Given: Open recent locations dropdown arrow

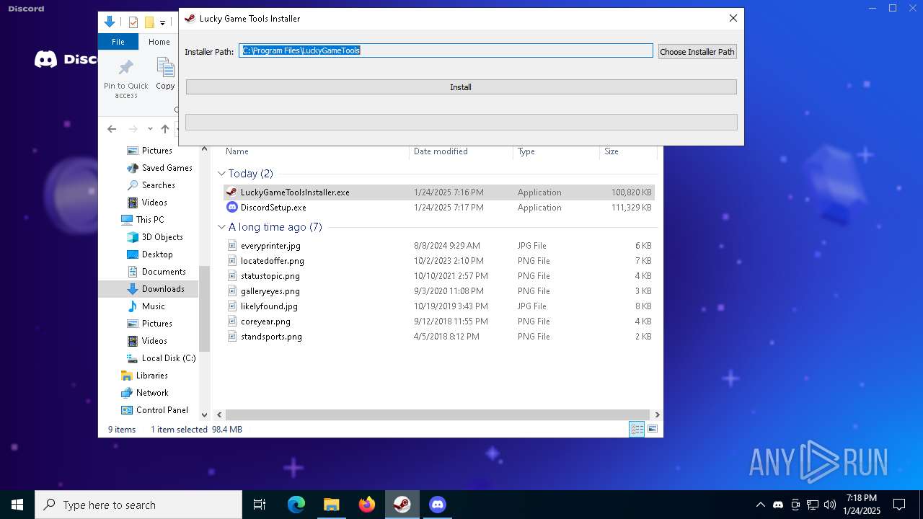Looking at the screenshot, I should click(150, 129).
